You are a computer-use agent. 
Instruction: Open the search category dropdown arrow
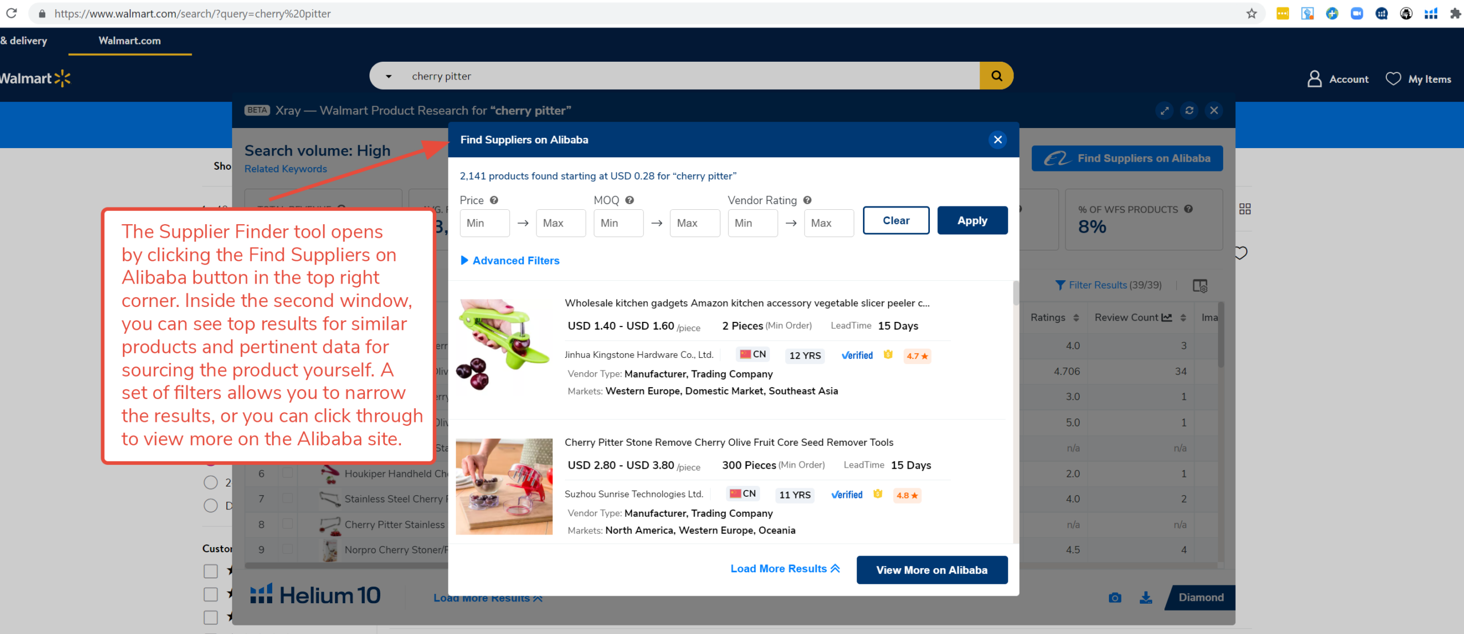[389, 75]
